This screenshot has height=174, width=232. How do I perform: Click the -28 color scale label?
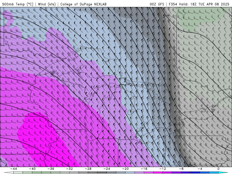(88, 169)
